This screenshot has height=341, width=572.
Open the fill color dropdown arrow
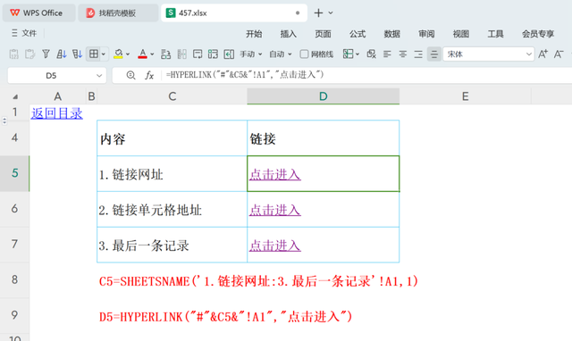pyautogui.click(x=128, y=54)
